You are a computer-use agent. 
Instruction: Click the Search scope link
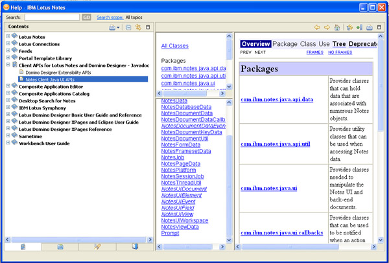click(x=113, y=17)
